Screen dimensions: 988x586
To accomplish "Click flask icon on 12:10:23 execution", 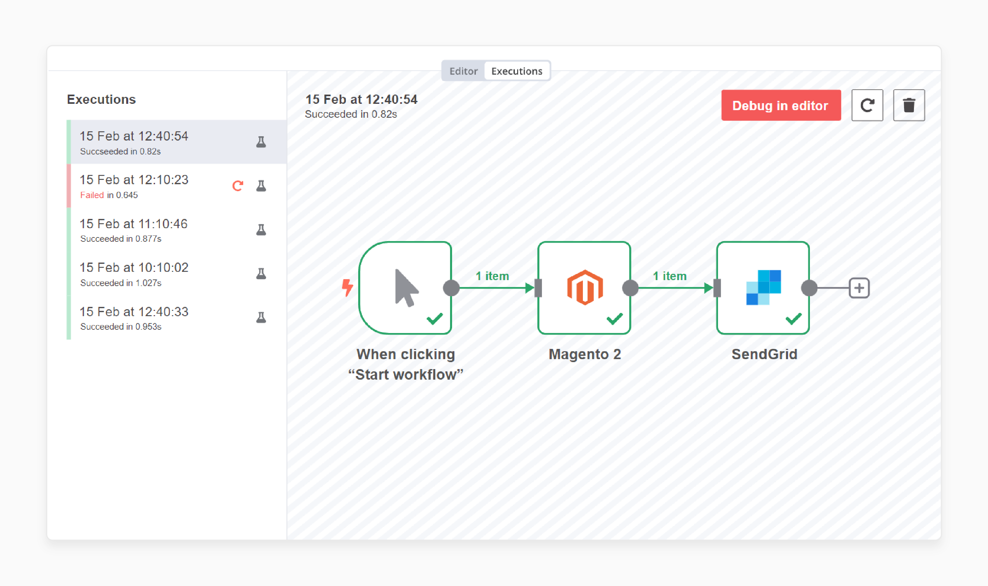I will pyautogui.click(x=261, y=186).
